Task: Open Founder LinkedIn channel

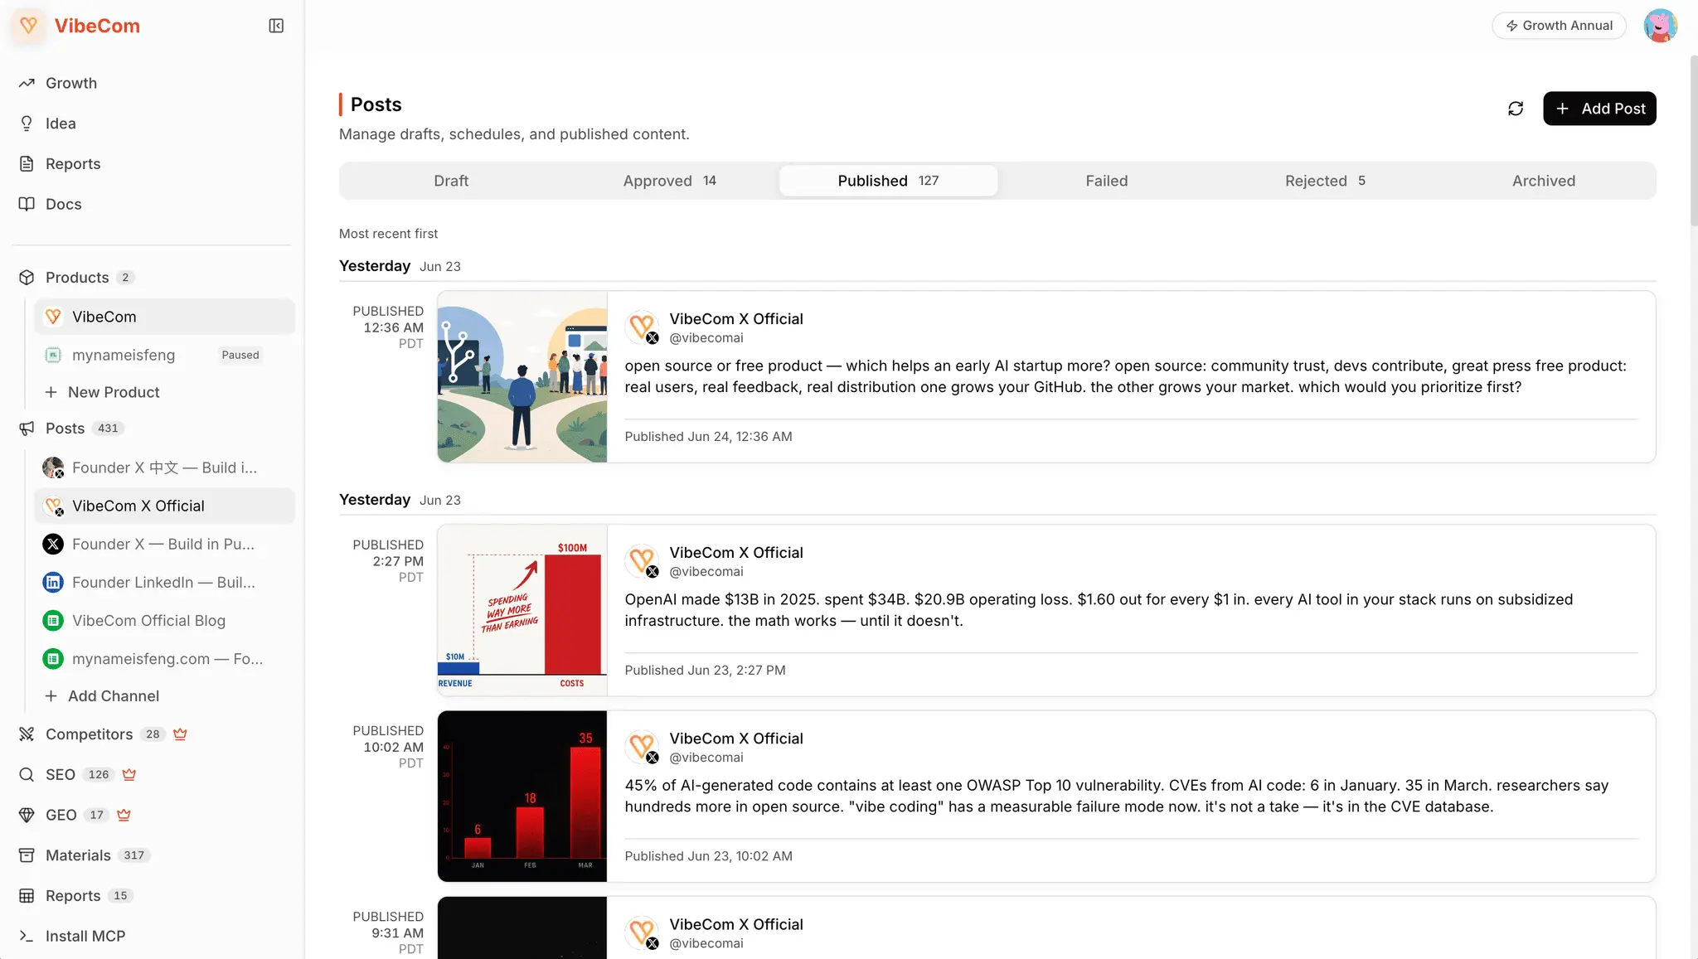Action: coord(164,583)
